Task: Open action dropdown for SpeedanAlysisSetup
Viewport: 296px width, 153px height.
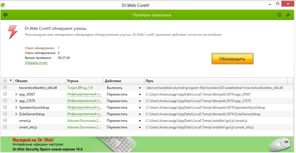Action: [x=140, y=108]
